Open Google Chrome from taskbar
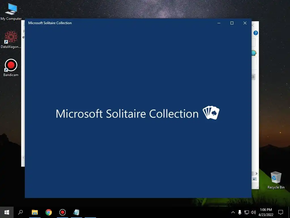290x218 pixels. click(49, 212)
